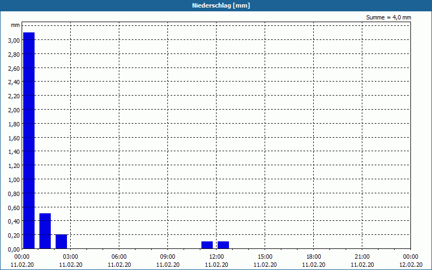Click the 12:00 time axis label
The image size is (432, 270).
coord(217,257)
